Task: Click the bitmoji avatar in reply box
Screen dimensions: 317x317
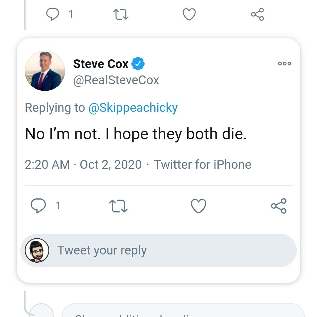Action: [37, 250]
